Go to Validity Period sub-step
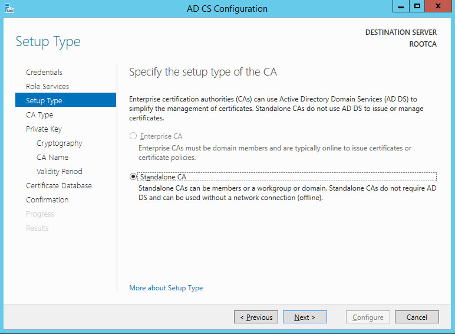This screenshot has width=455, height=334. (59, 171)
